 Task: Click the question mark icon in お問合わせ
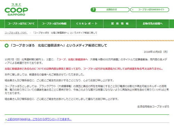pyautogui.click(x=93, y=10)
